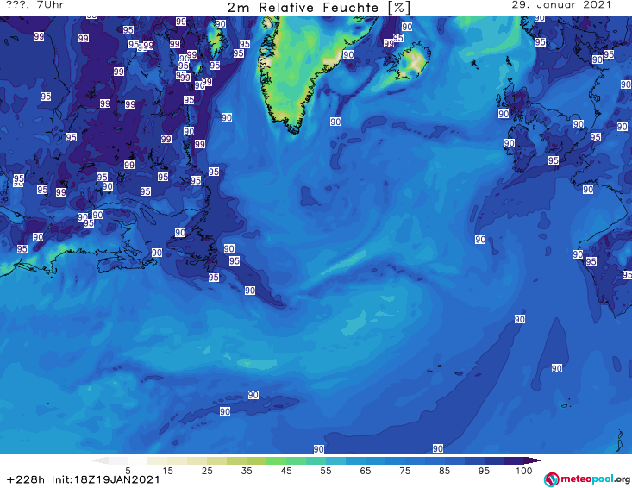Click the date "29. Januar 2021"
The image size is (632, 488).
tap(561, 5)
